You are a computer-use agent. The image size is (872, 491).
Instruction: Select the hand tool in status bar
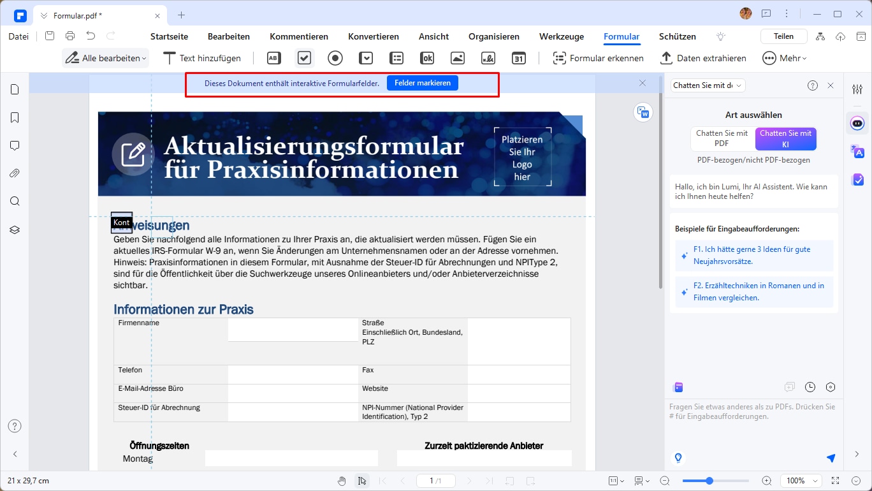[342, 481]
